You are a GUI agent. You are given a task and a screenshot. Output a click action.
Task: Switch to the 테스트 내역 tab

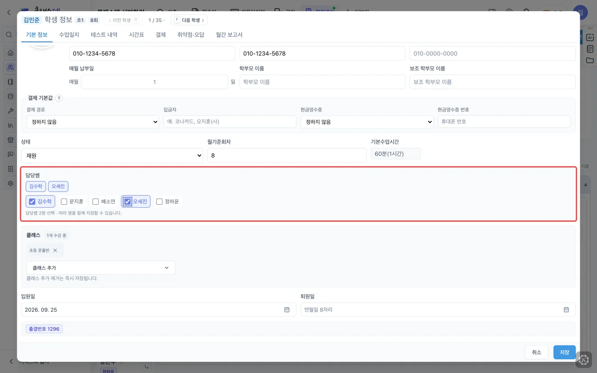[x=104, y=35]
